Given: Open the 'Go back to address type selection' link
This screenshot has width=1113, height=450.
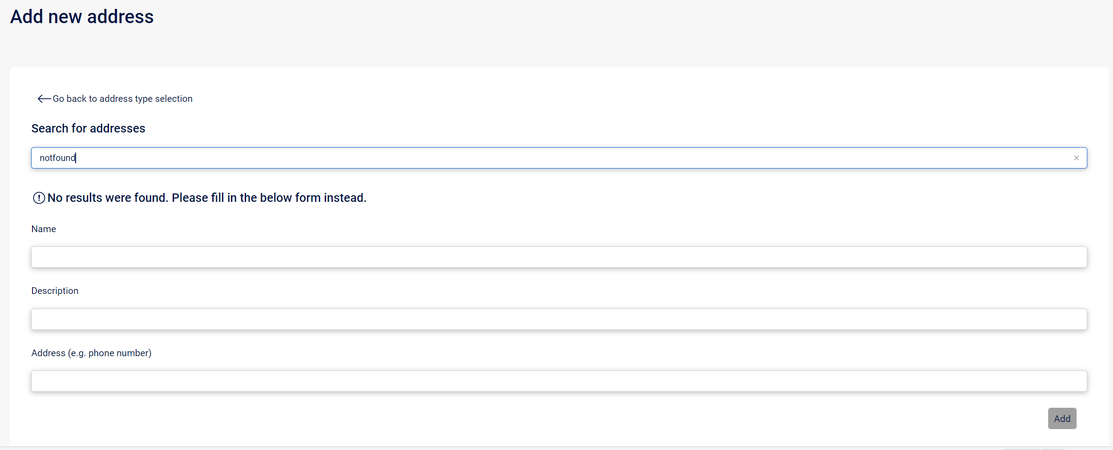Looking at the screenshot, I should 122,99.
